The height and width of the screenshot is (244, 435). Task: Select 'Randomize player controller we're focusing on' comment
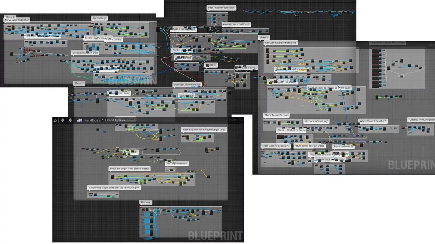[x=114, y=188]
